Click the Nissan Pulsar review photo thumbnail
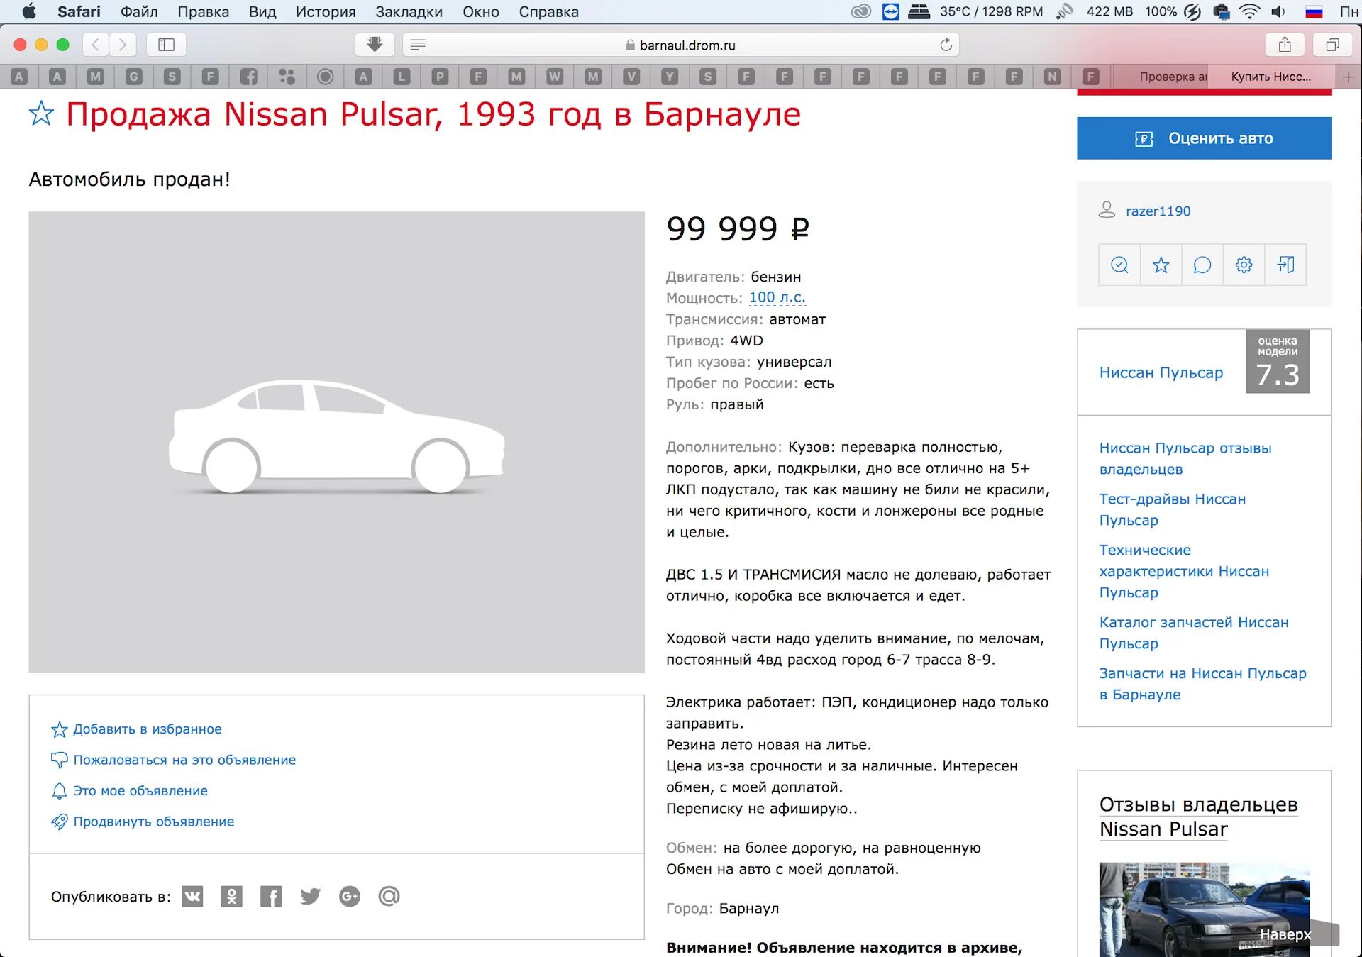 1204,909
